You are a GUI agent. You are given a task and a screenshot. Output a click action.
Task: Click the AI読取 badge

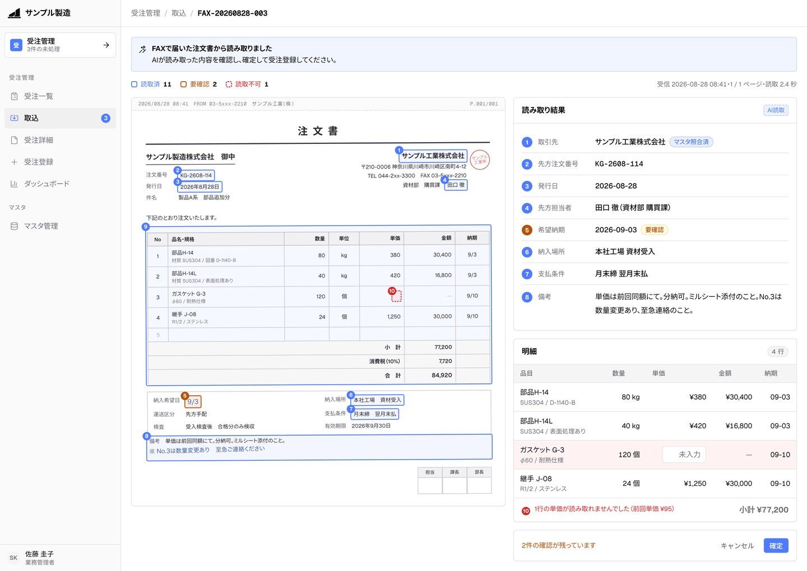pos(776,110)
